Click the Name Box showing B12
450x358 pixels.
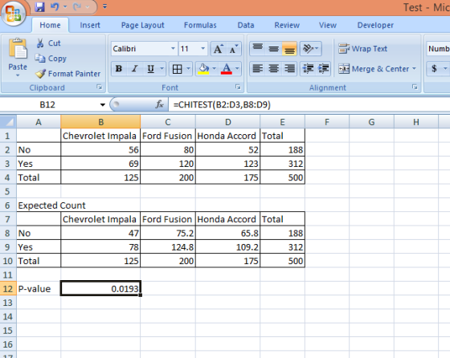pos(47,104)
